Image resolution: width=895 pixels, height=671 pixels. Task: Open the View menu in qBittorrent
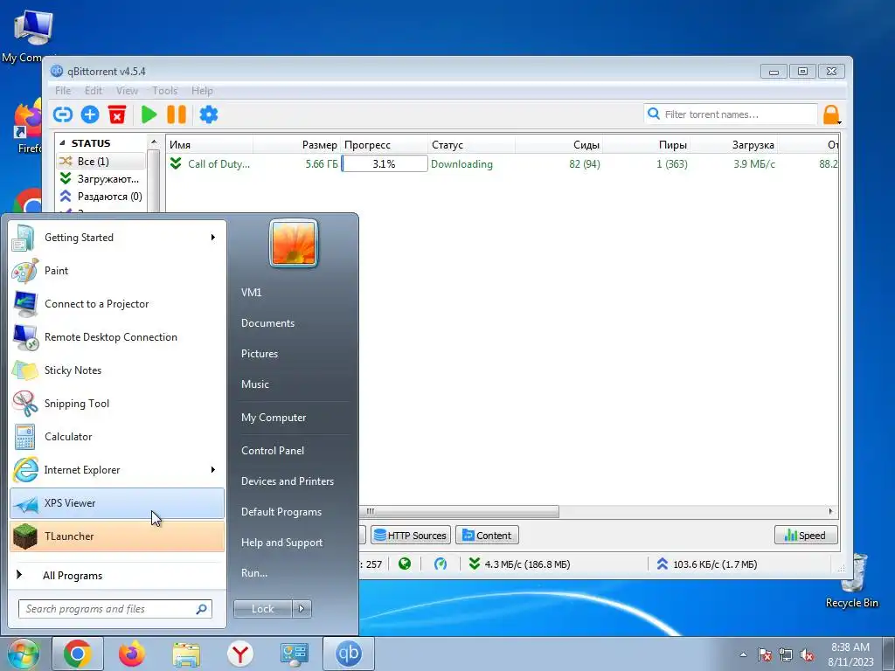(x=127, y=91)
